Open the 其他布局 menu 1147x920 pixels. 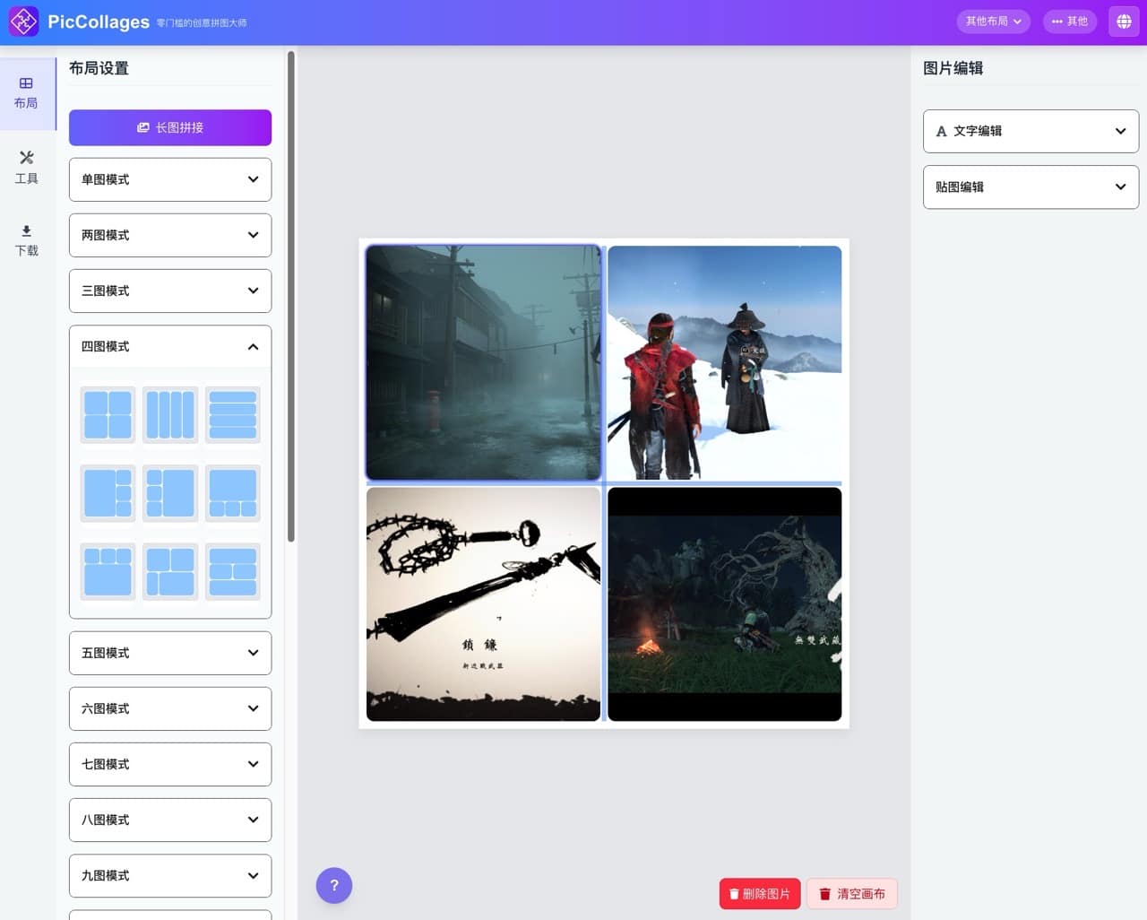pos(993,21)
